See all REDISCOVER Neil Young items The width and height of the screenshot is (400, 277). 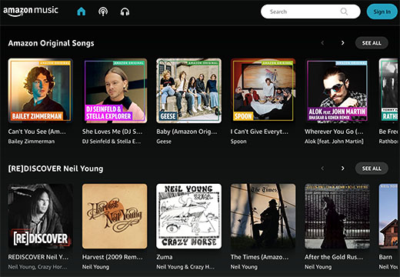point(372,169)
